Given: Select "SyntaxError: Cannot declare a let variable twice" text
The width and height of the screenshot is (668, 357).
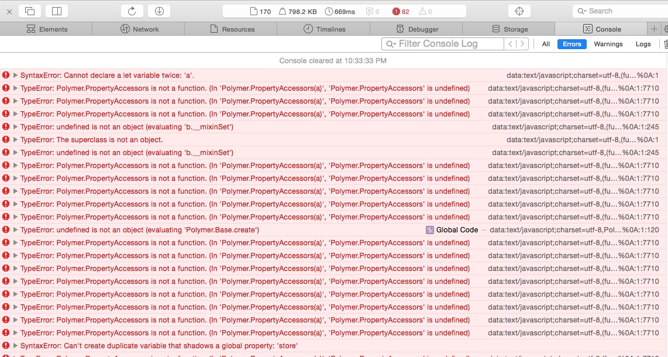Looking at the screenshot, I should (107, 75).
